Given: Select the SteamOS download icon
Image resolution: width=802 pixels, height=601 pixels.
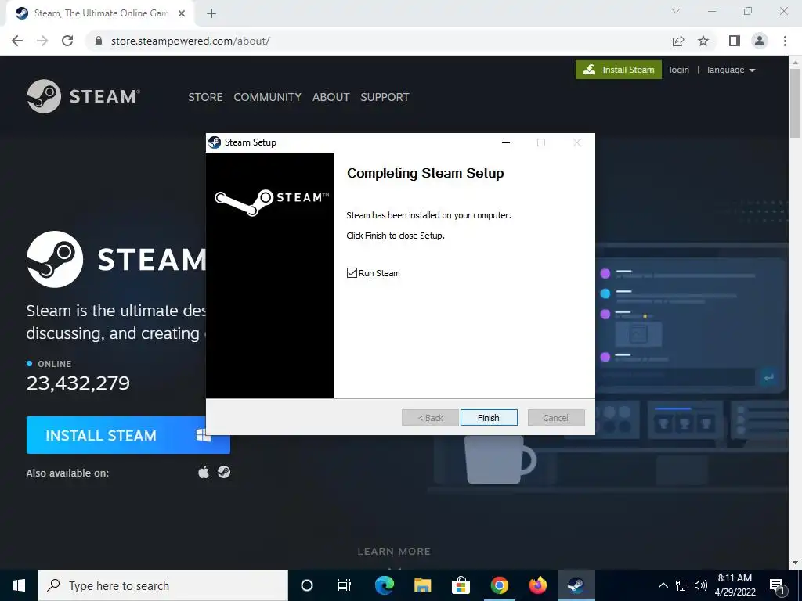Looking at the screenshot, I should [x=223, y=472].
